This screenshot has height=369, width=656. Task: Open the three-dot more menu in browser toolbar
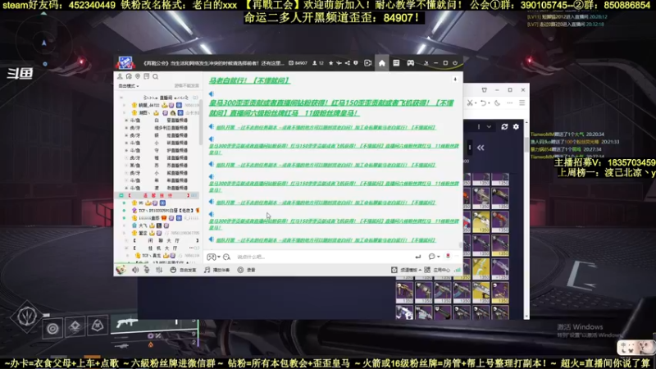click(x=509, y=103)
